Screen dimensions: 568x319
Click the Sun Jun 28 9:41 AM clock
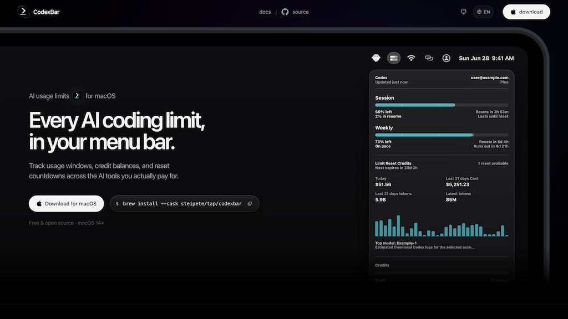486,58
